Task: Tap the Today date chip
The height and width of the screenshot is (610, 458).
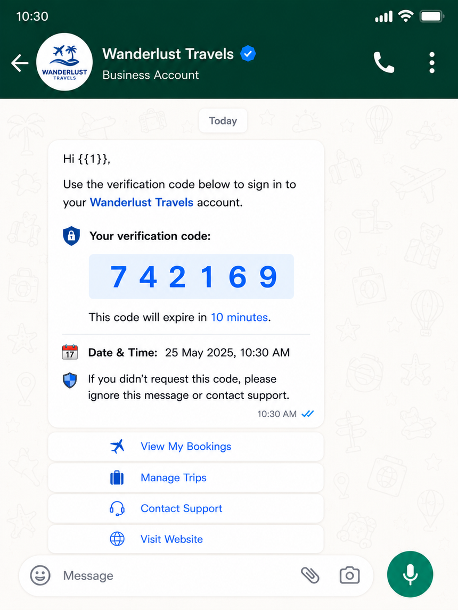Action: tap(223, 121)
